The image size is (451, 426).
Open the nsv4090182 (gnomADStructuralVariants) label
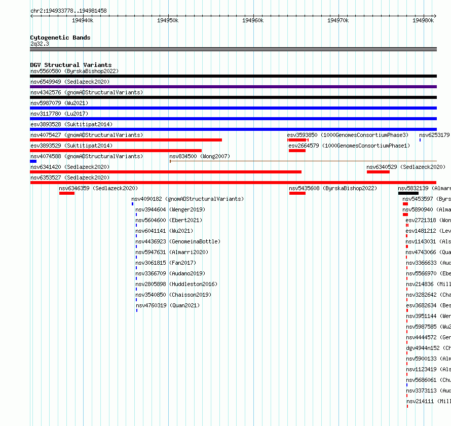(x=187, y=199)
